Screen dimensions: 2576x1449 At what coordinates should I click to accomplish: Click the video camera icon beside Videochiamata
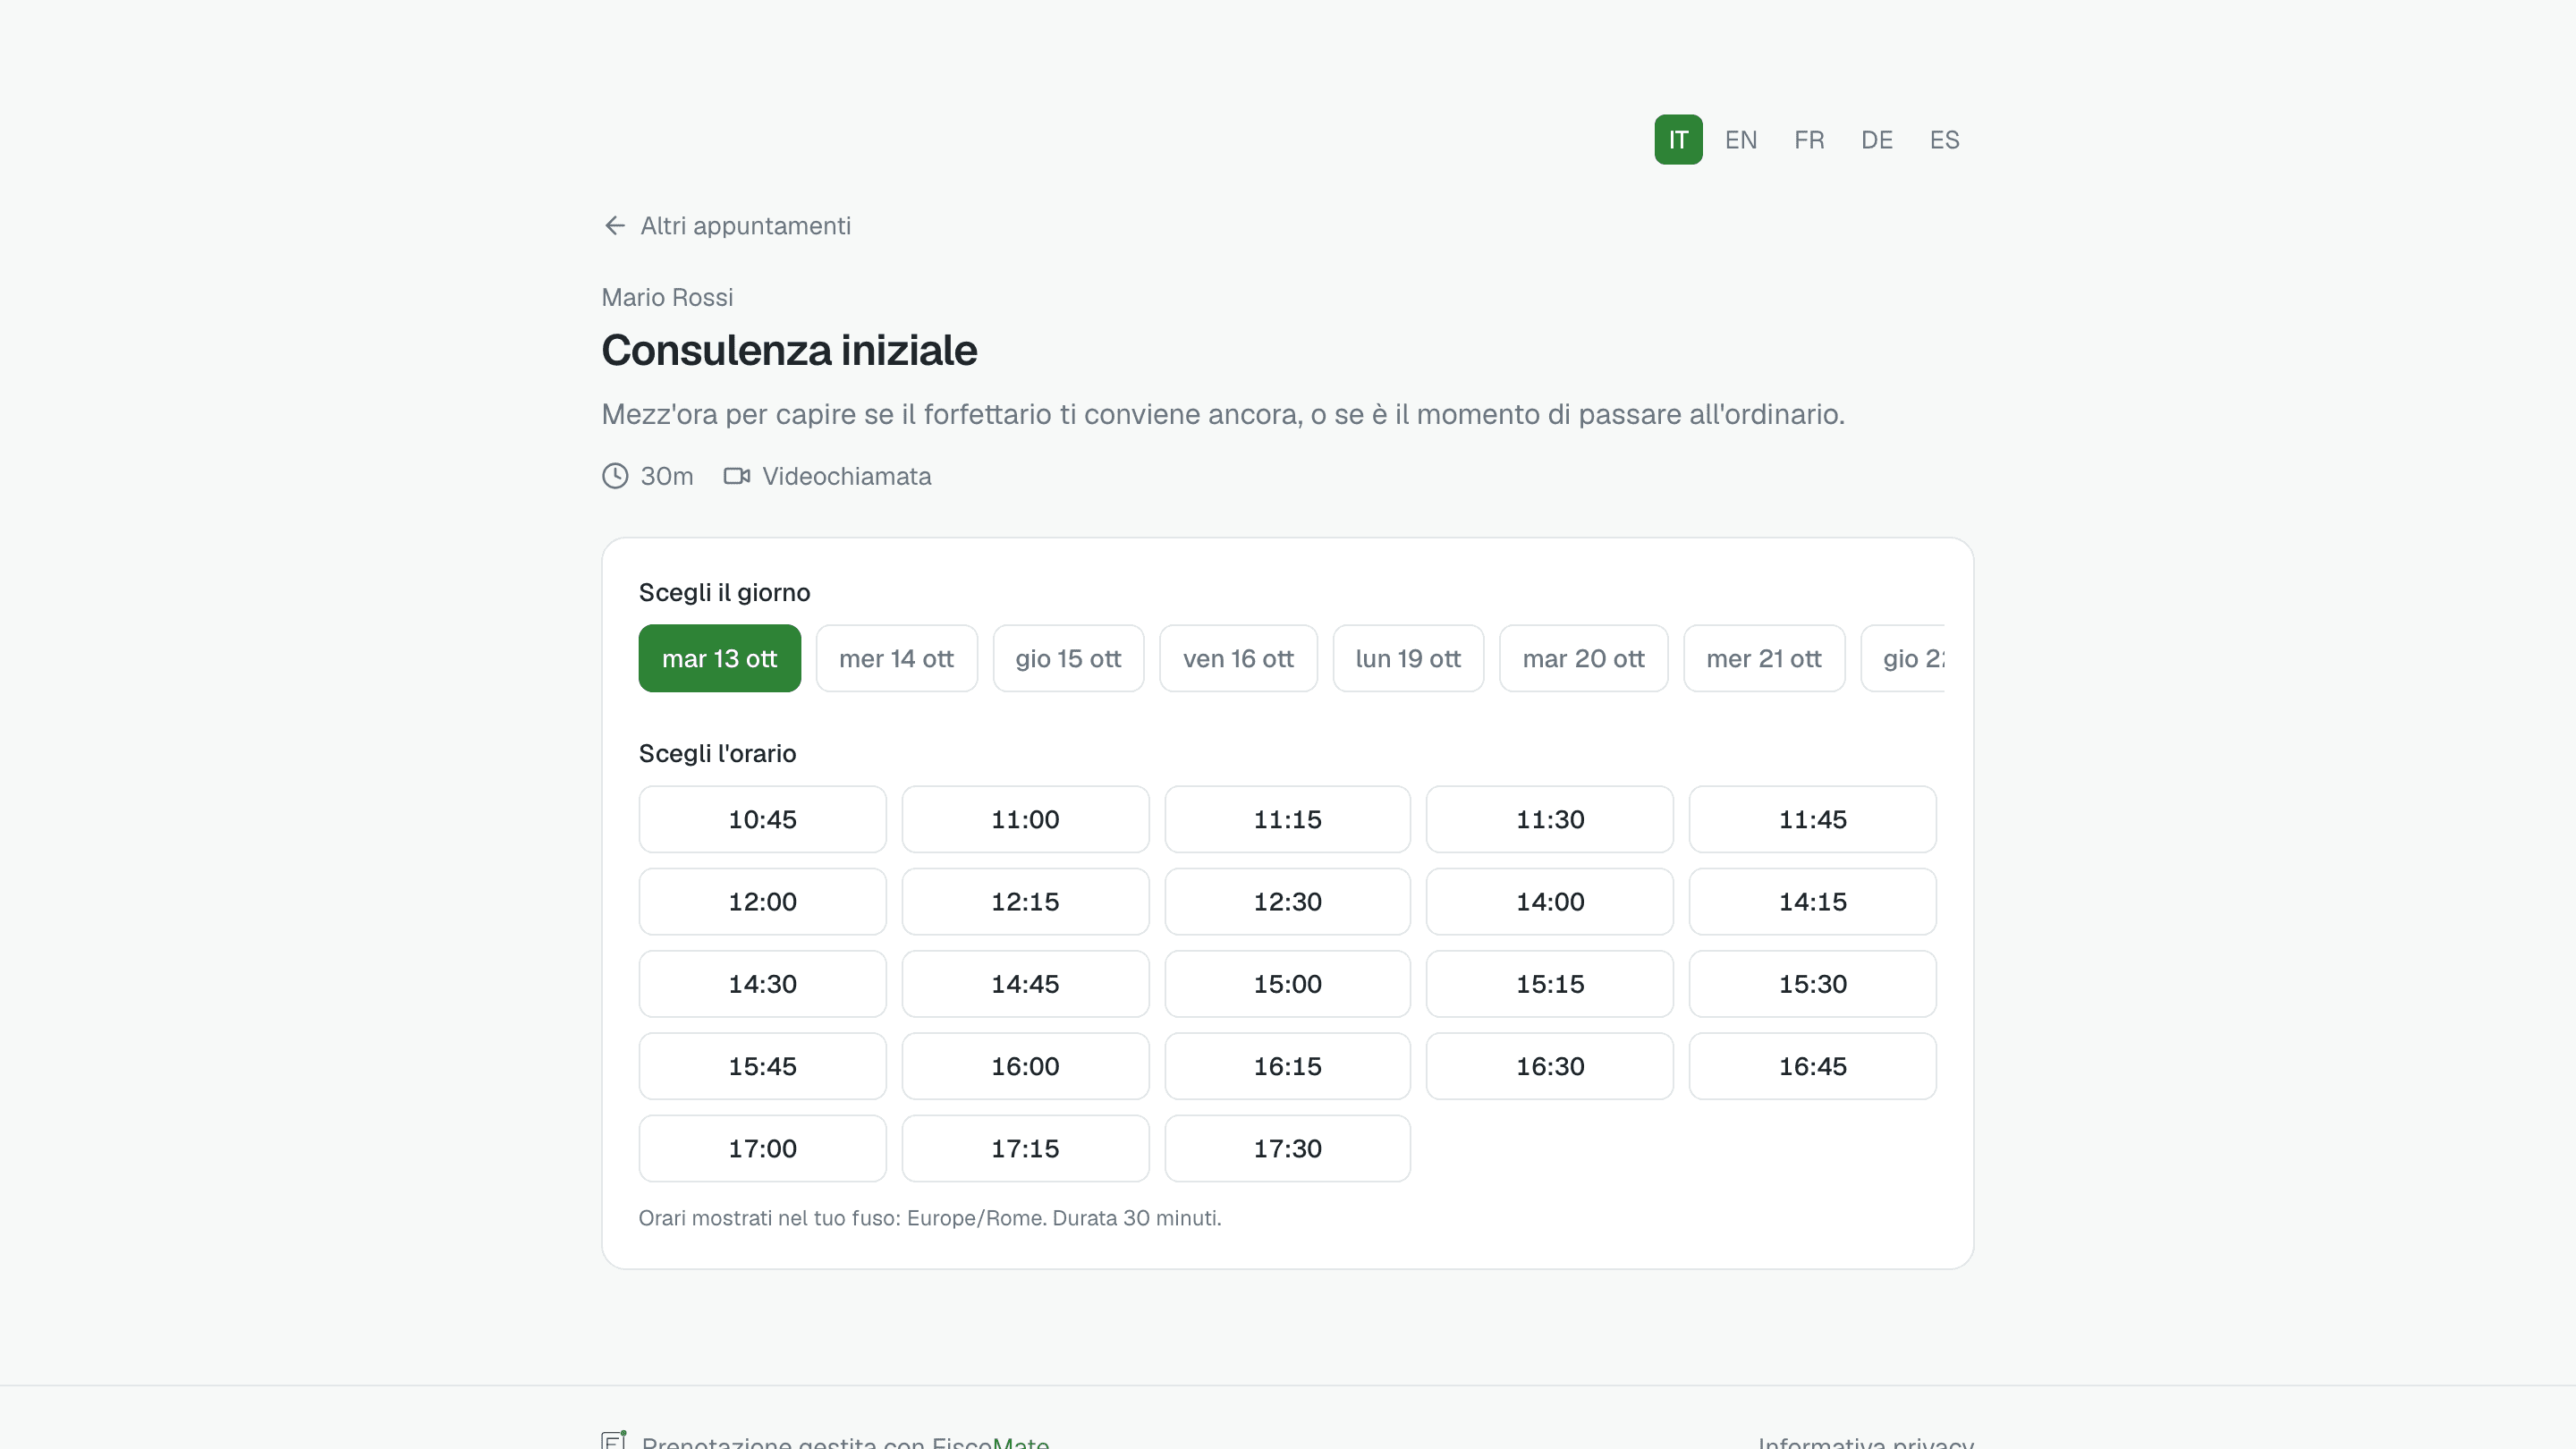[x=737, y=476]
